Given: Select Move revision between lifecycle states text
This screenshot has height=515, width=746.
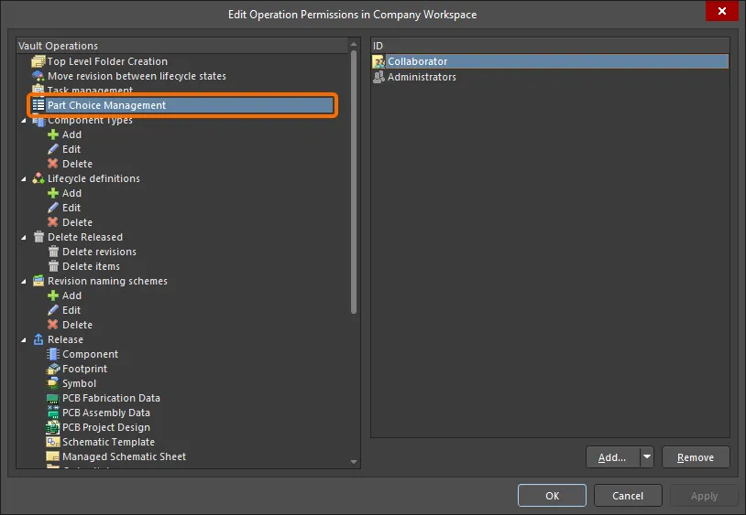Looking at the screenshot, I should click(x=137, y=76).
